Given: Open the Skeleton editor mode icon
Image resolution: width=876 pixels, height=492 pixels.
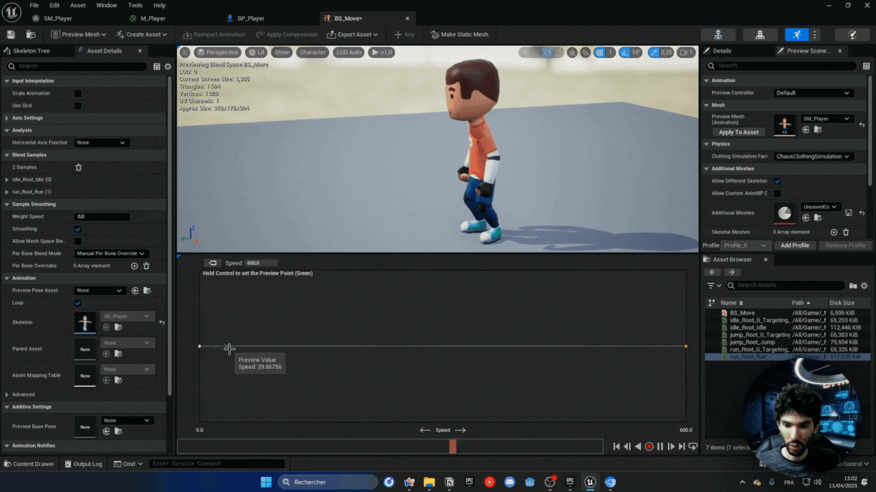Looking at the screenshot, I should [x=718, y=35].
